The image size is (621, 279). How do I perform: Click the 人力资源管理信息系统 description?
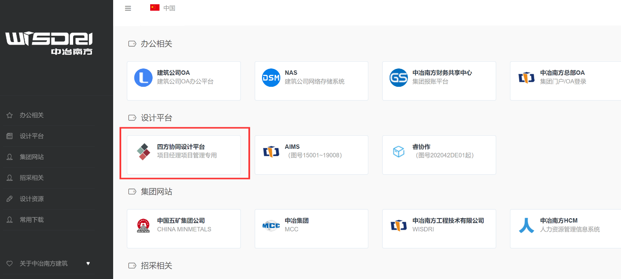pos(570,229)
